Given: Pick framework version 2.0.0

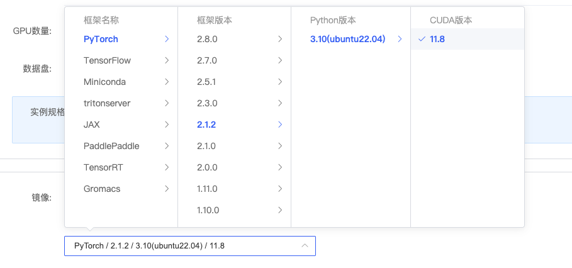Looking at the screenshot, I should pyautogui.click(x=235, y=167).
